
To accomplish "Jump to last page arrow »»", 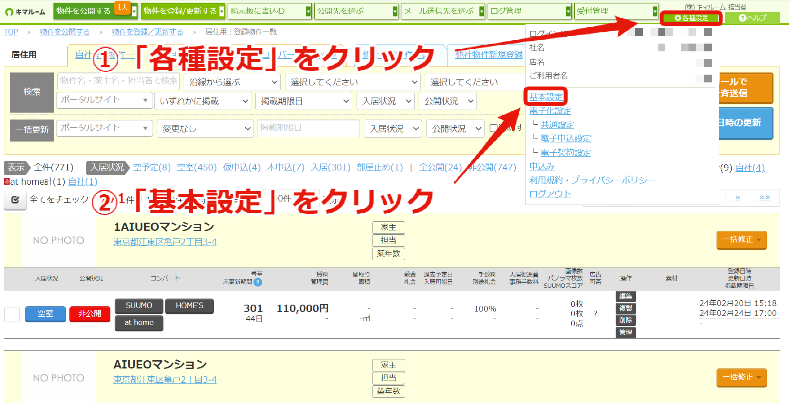I will 765,198.
